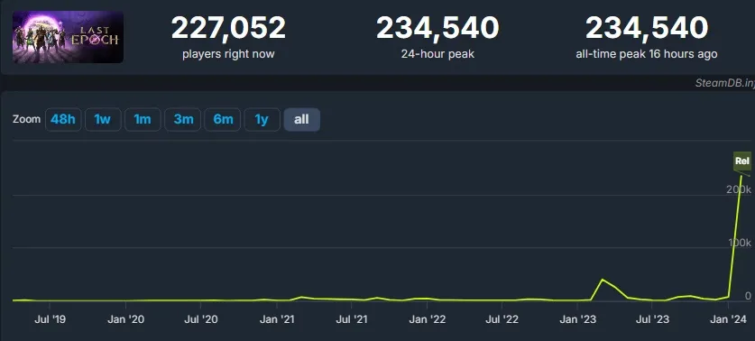
Task: Click the 'all-time peak 16 hours ago' text
Action: [x=646, y=54]
